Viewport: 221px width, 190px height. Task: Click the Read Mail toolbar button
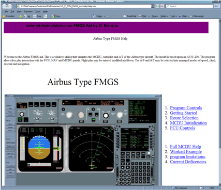130,16
